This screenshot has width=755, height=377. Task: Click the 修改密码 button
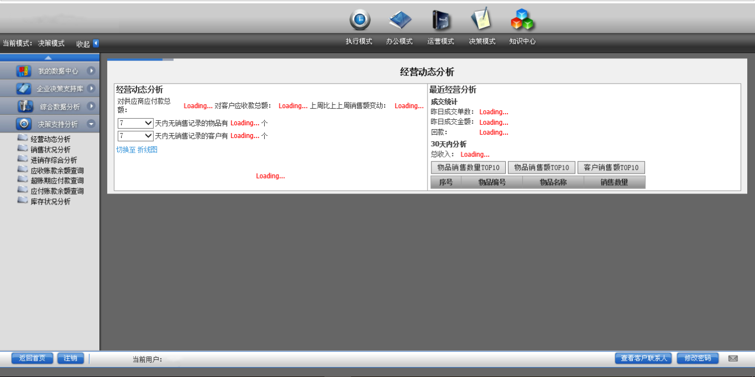pyautogui.click(x=697, y=358)
